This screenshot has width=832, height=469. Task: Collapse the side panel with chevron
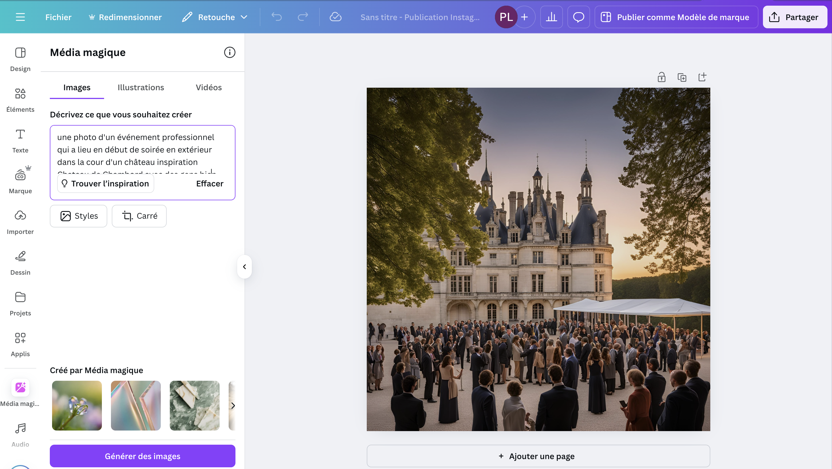245,267
